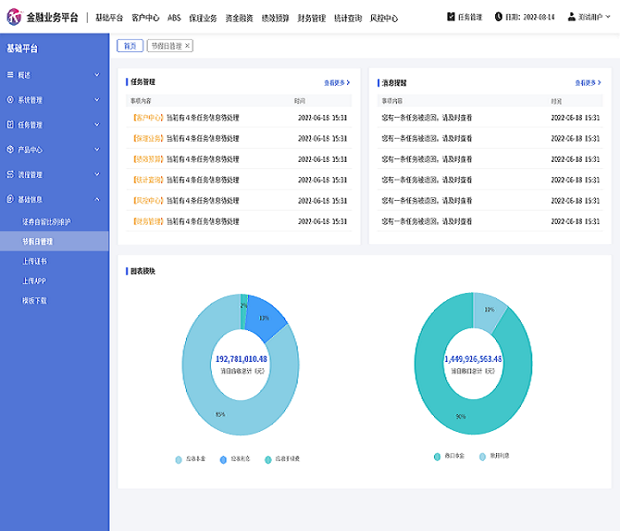Toggle the 应收利息 legend item
The height and width of the screenshot is (531, 620).
pyautogui.click(x=223, y=459)
